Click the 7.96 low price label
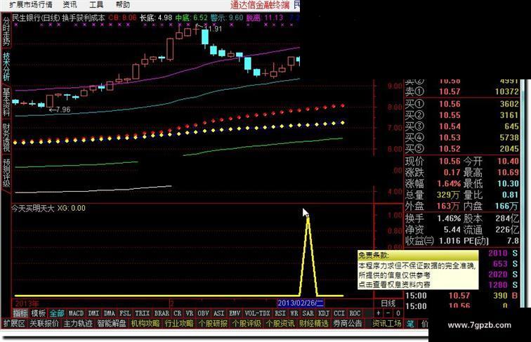 (x=63, y=110)
